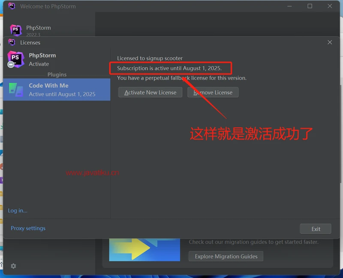Image resolution: width=343 pixels, height=278 pixels.
Task: Click the PhpStorm icon in Welcome title bar
Action: [12, 6]
